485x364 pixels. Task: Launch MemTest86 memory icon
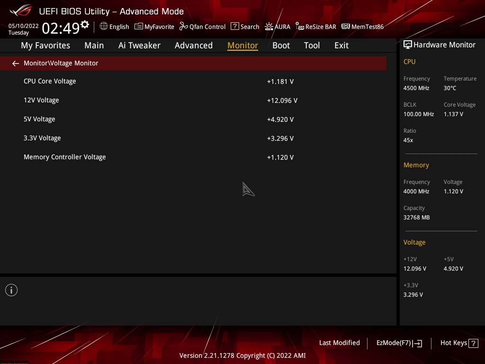345,27
